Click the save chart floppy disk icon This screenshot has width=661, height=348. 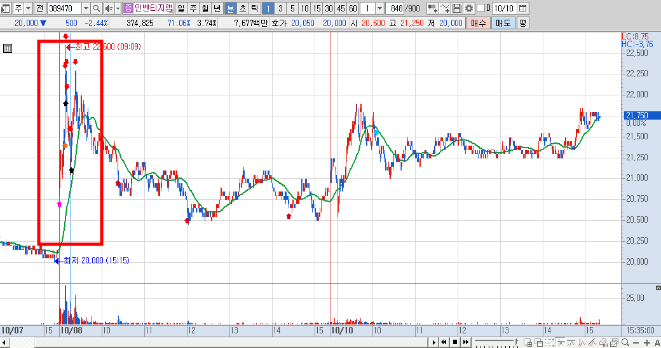(x=456, y=8)
